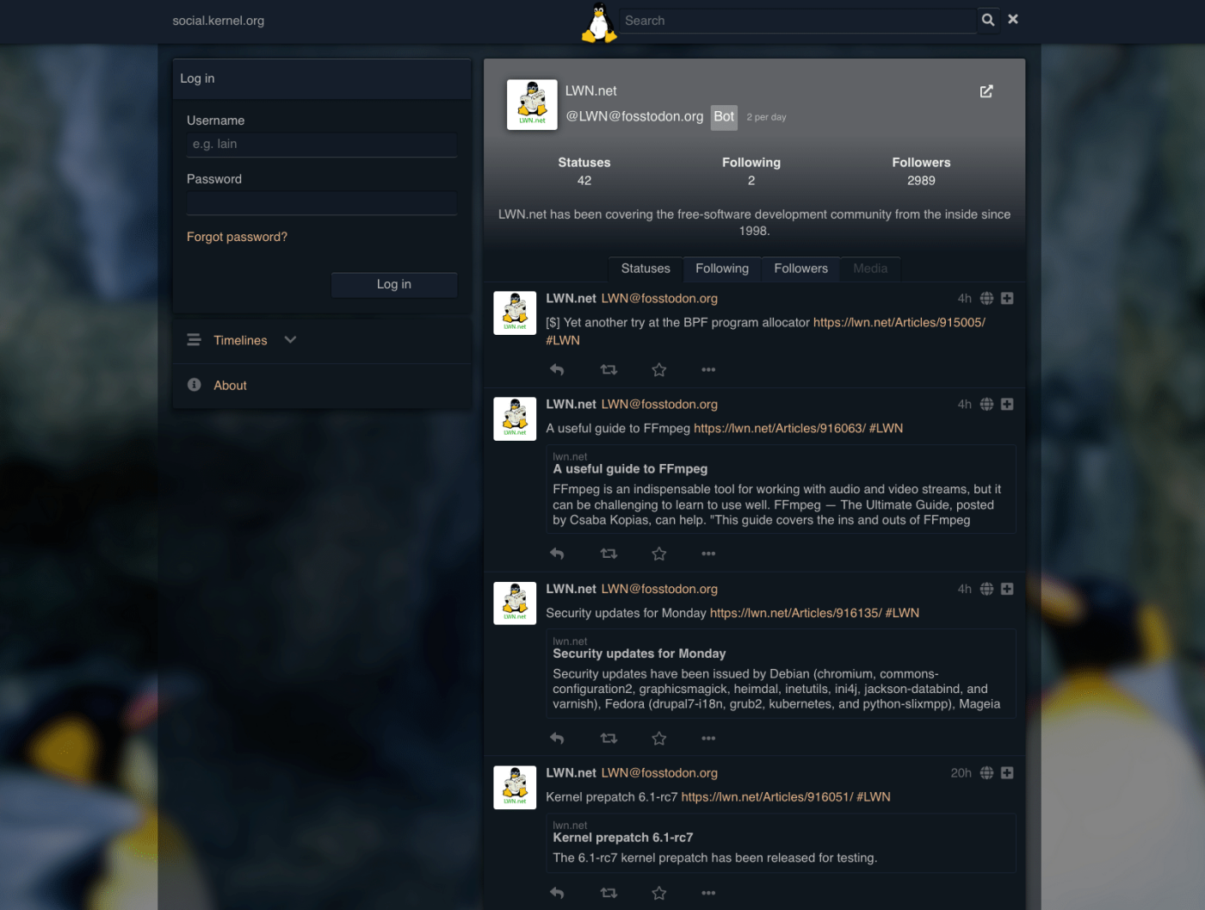This screenshot has height=910, width=1205.
Task: Open the lwn.net/Articles/916135 link
Action: [x=796, y=613]
